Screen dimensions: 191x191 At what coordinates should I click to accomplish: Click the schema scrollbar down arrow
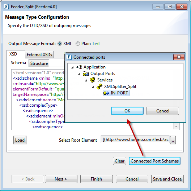pos(176,126)
